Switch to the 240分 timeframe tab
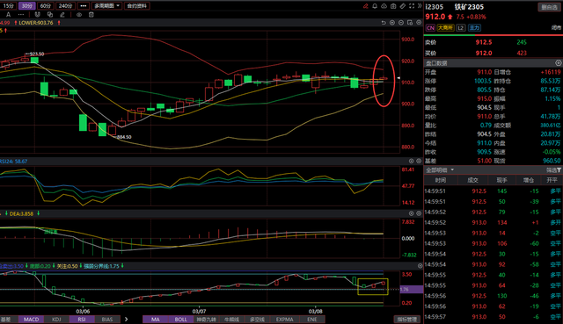563x324 pixels. (65, 6)
